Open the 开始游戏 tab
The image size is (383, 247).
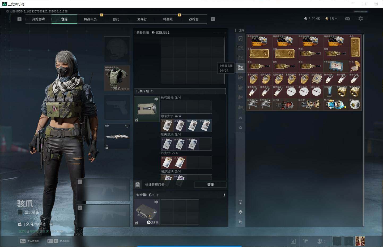39,19
